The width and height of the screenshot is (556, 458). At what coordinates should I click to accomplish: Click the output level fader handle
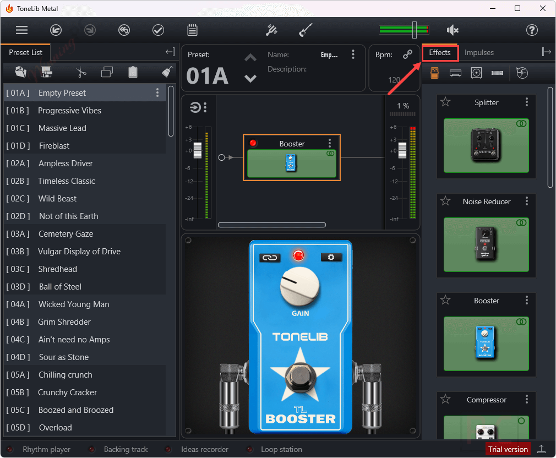point(402,150)
